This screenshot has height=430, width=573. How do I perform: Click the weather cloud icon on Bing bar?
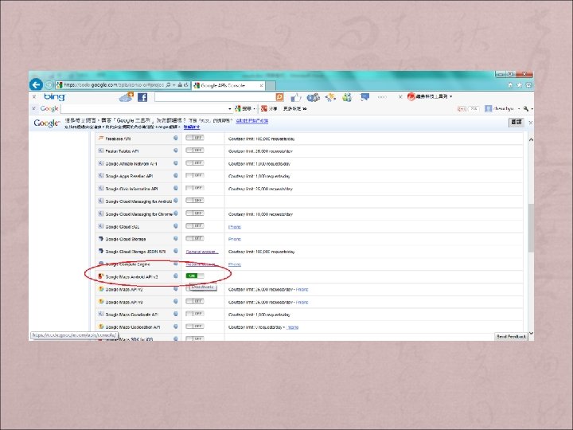[x=127, y=97]
